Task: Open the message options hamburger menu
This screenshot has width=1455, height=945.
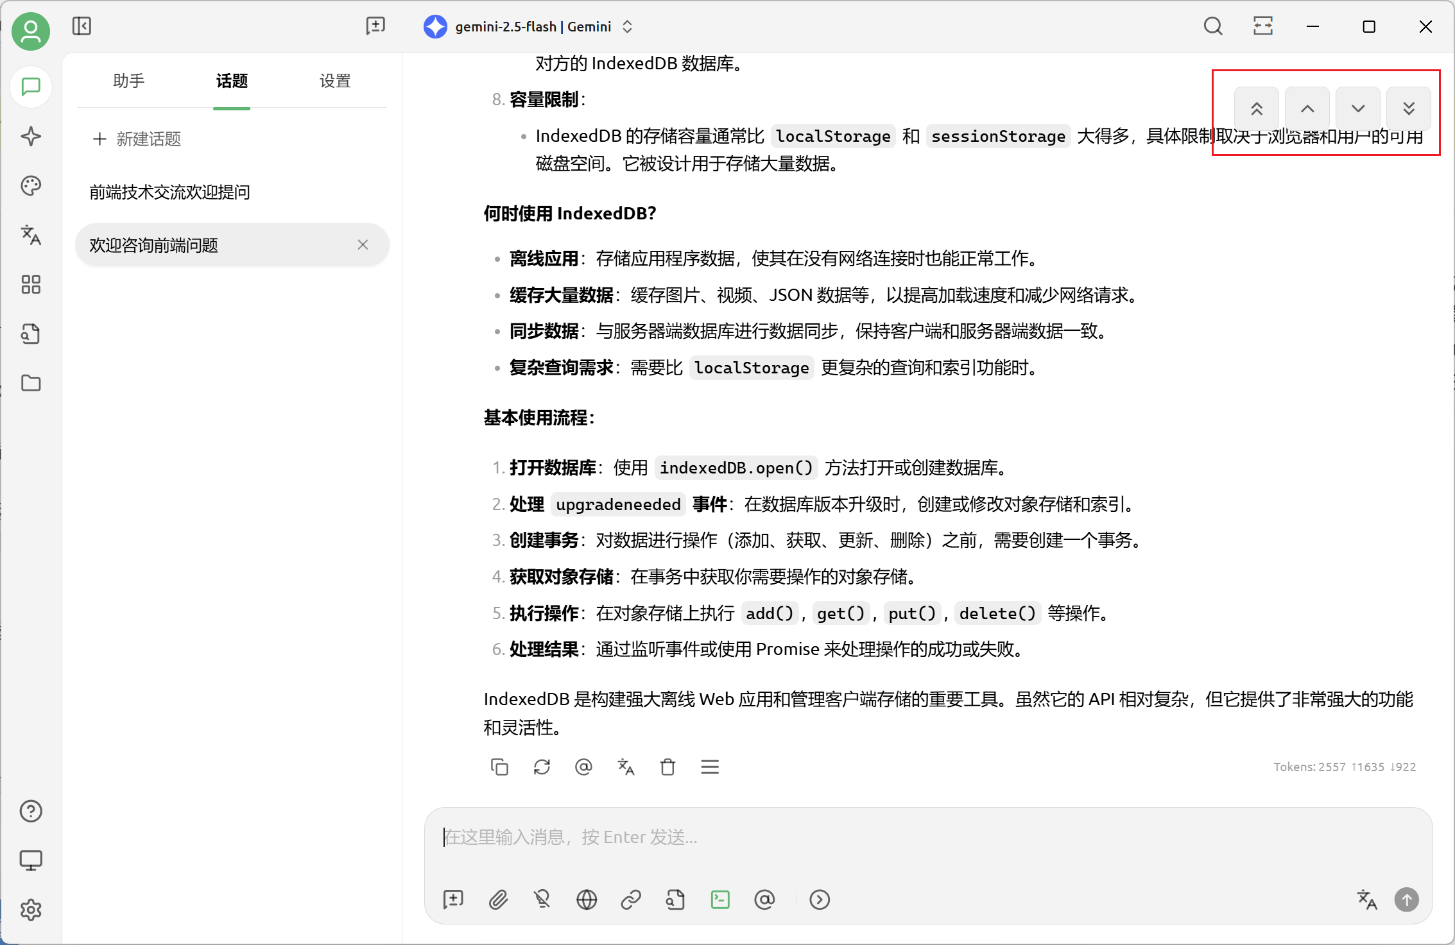Action: [710, 767]
